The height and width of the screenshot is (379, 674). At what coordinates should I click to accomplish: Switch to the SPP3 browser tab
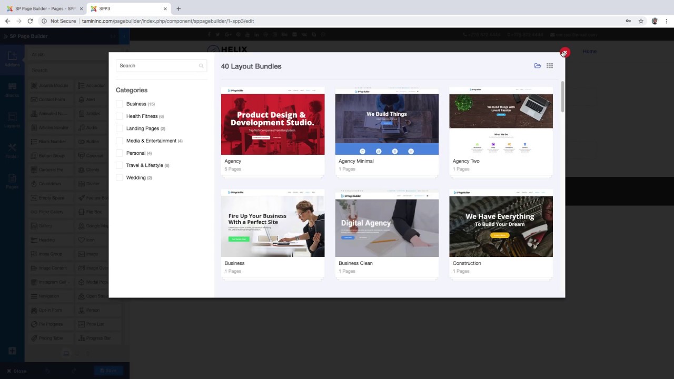coord(128,8)
